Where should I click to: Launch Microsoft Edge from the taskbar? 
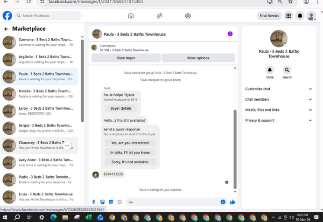(x=53, y=217)
